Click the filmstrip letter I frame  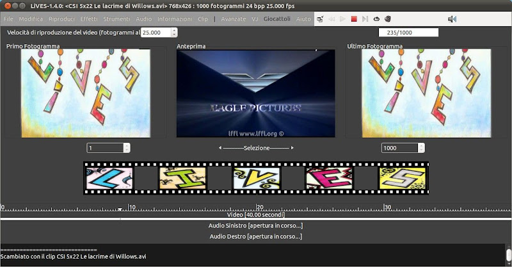tap(183, 178)
